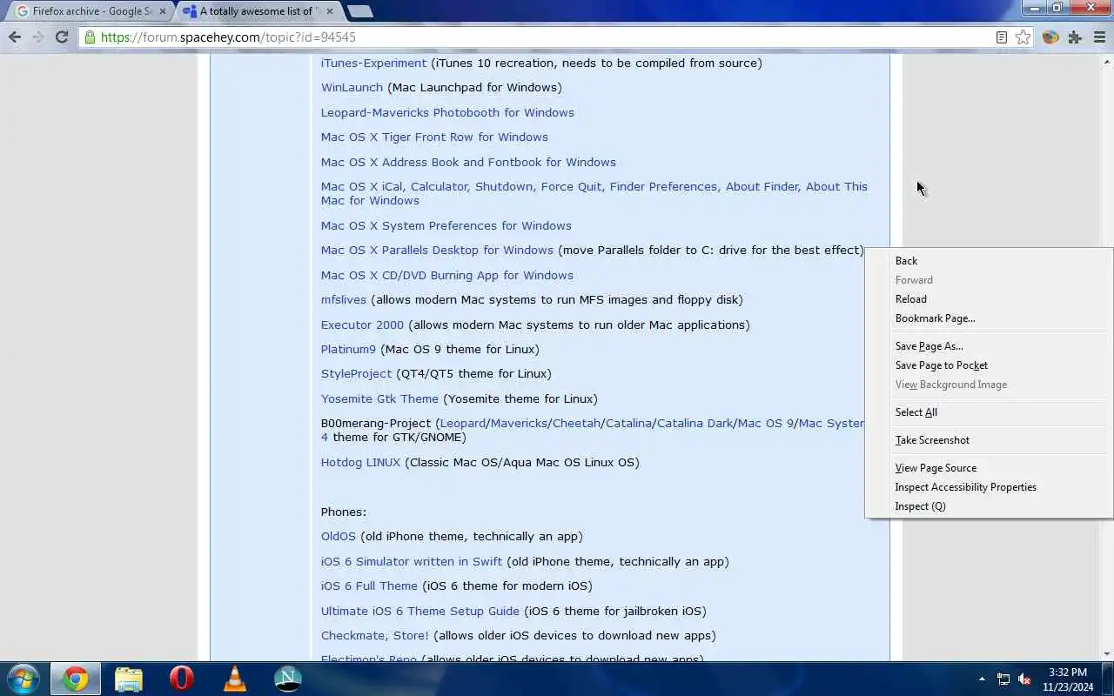Screen dimensions: 1114x696
Task: Choose Inspect (Q) in context menu
Action: coord(989,506)
